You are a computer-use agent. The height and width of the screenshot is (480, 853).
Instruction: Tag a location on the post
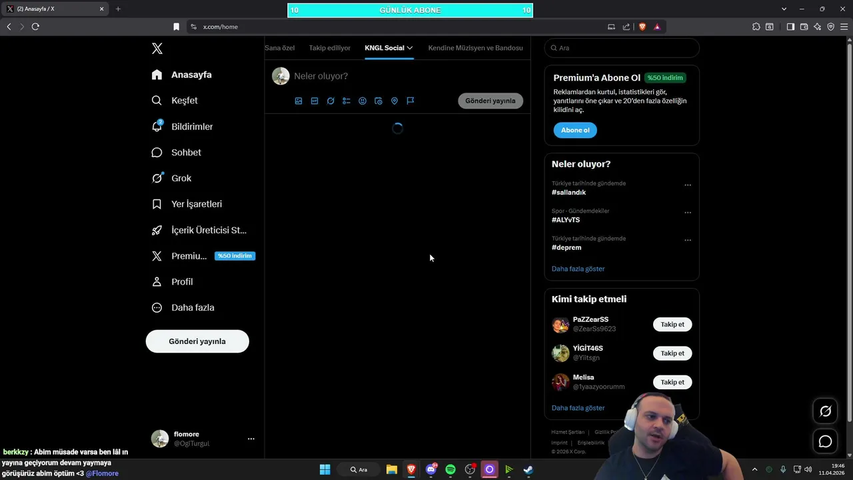pyautogui.click(x=395, y=101)
